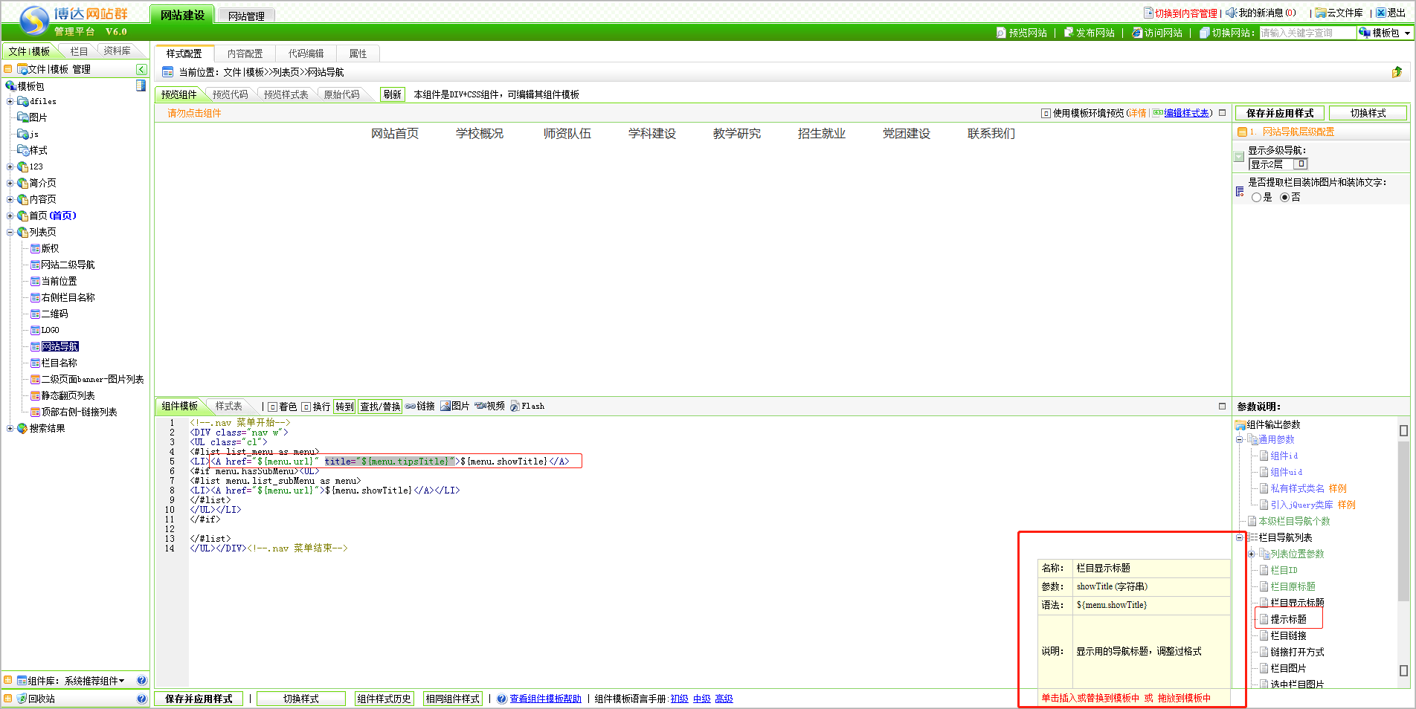Viewport: 1416px width, 709px height.
Task: Open the 显示2层 navigation level dropdown
Action: pos(1301,164)
